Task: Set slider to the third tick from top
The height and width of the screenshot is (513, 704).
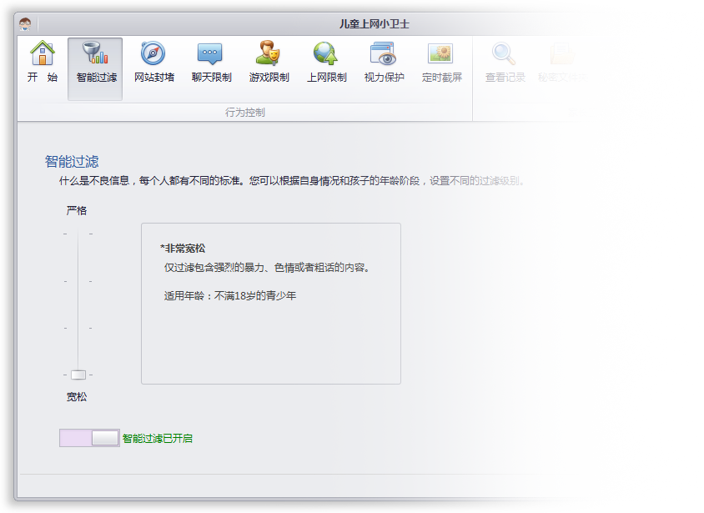Action: pos(78,328)
